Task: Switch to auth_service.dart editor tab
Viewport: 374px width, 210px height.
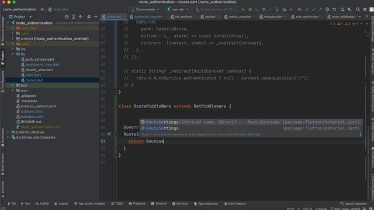Action: point(305,17)
